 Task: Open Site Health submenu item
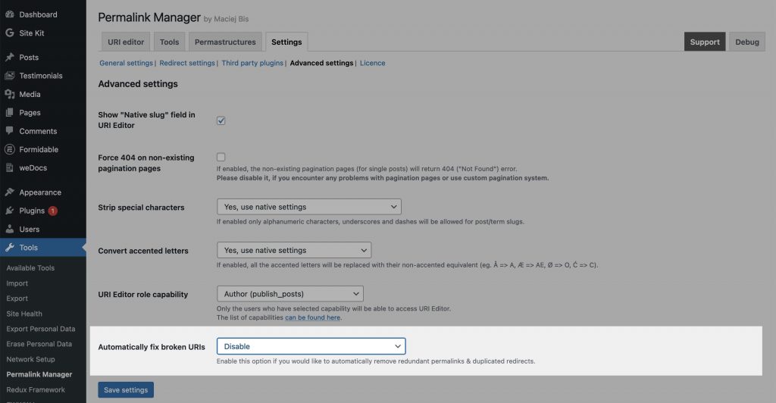tap(23, 314)
